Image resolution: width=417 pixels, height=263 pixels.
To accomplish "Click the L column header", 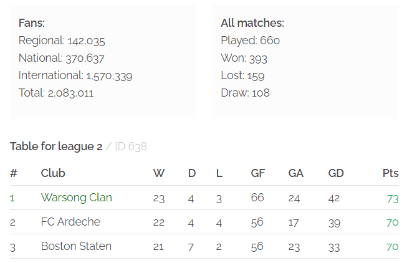I will [219, 173].
